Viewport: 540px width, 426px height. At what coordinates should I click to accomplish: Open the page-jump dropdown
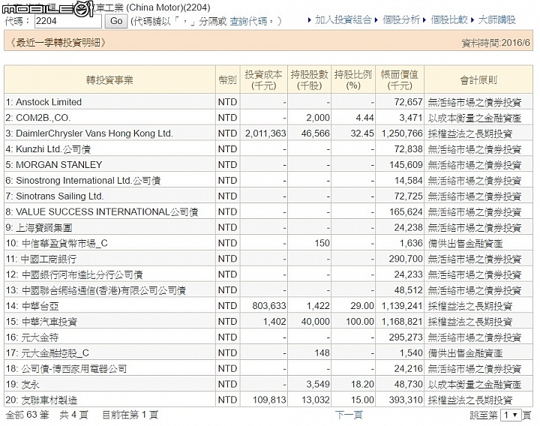511,415
